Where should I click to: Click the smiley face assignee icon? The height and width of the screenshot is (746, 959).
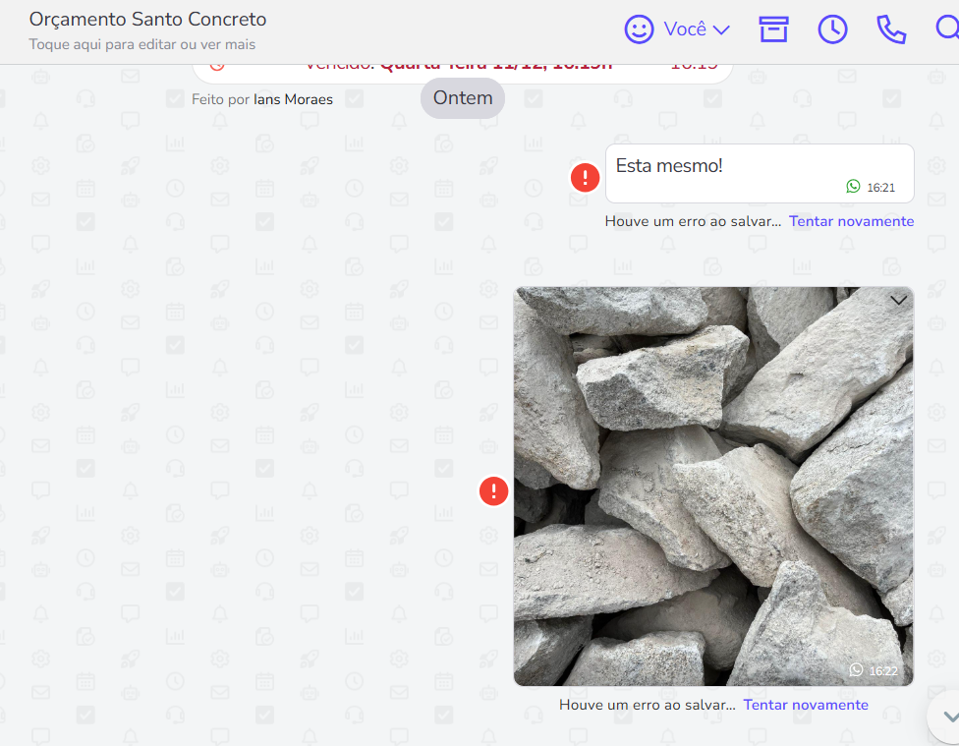tap(639, 29)
